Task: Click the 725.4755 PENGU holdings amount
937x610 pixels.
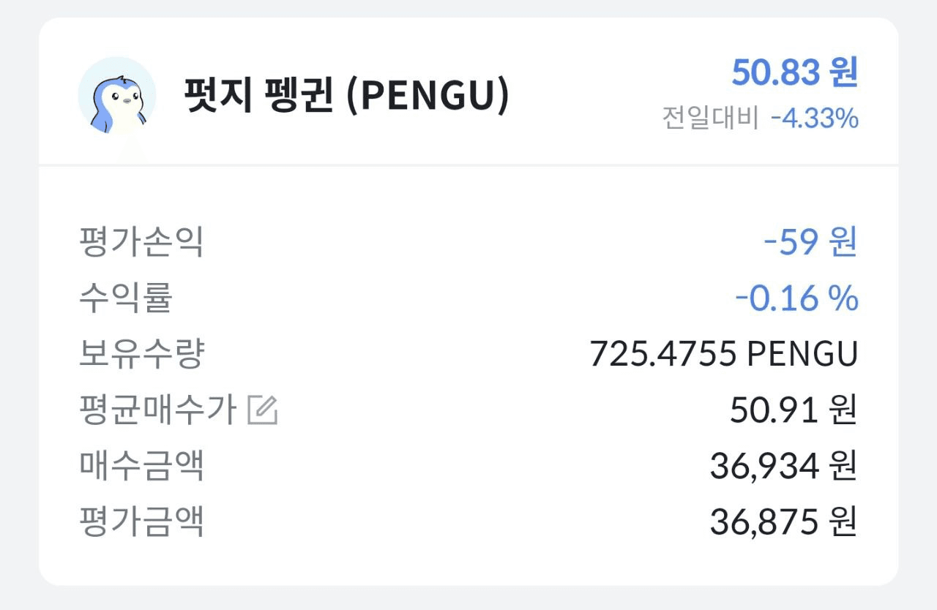Action: (x=723, y=355)
